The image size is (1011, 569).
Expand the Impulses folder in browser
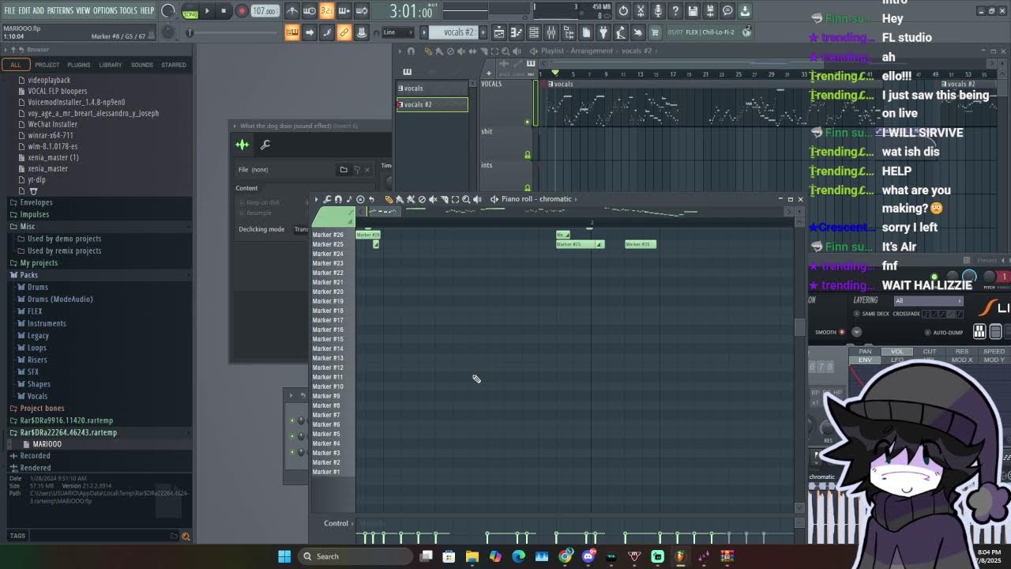[x=34, y=214]
